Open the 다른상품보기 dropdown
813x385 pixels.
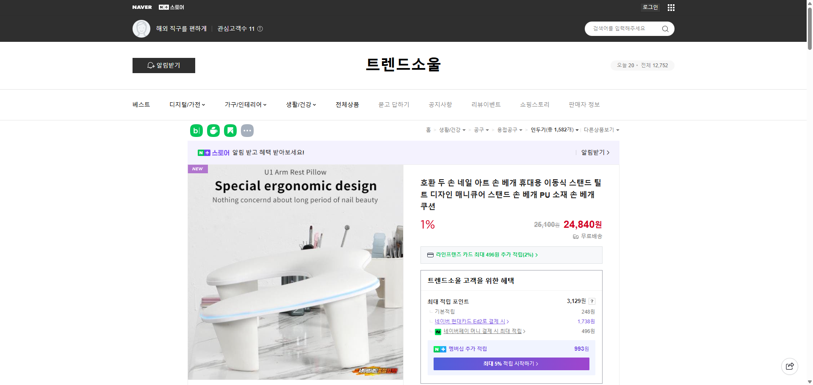(x=601, y=130)
